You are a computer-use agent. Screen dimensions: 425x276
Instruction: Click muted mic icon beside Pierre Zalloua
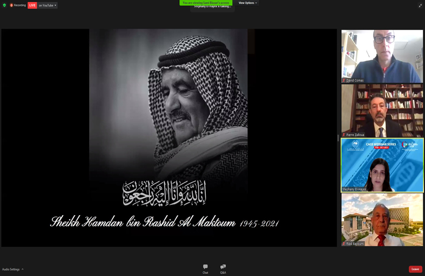point(344,135)
